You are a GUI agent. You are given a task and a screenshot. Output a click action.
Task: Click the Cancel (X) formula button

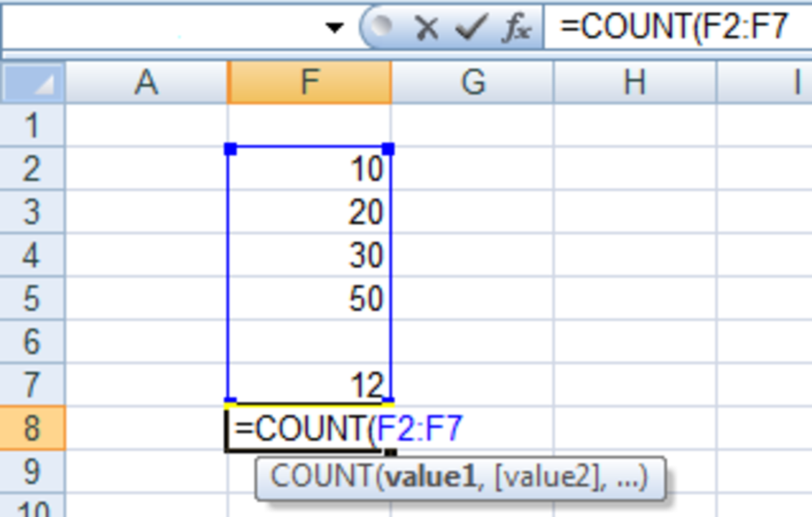(x=427, y=28)
